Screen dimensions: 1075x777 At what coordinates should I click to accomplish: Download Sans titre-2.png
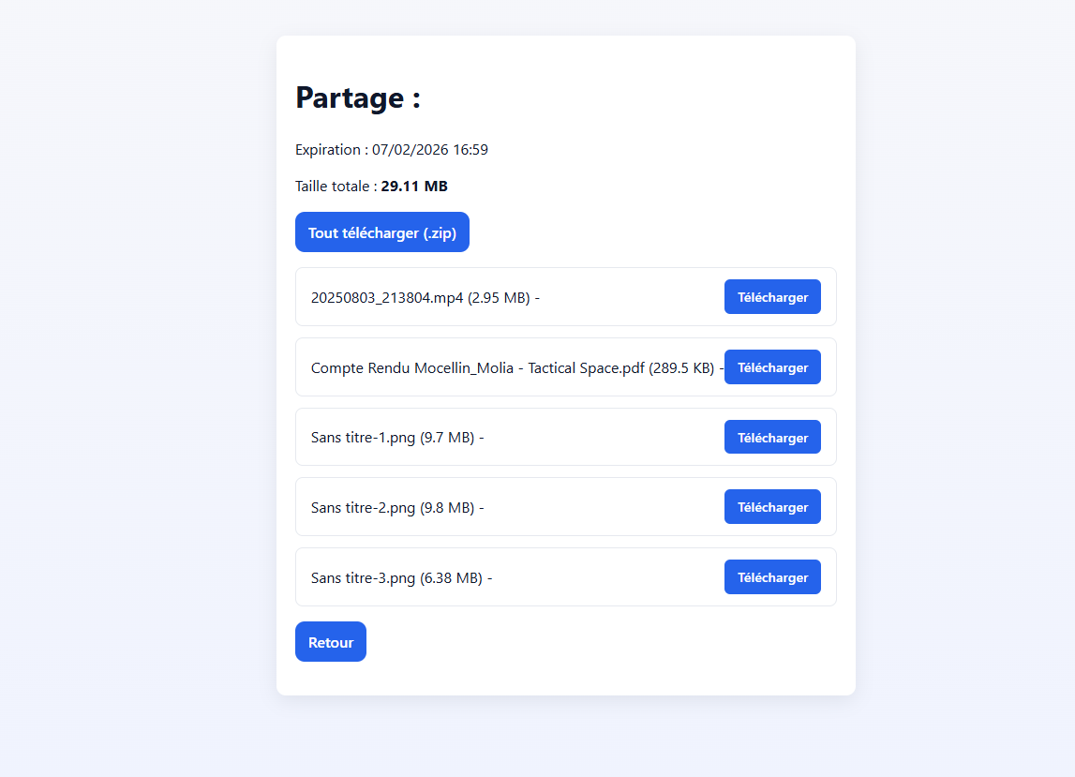pos(772,507)
